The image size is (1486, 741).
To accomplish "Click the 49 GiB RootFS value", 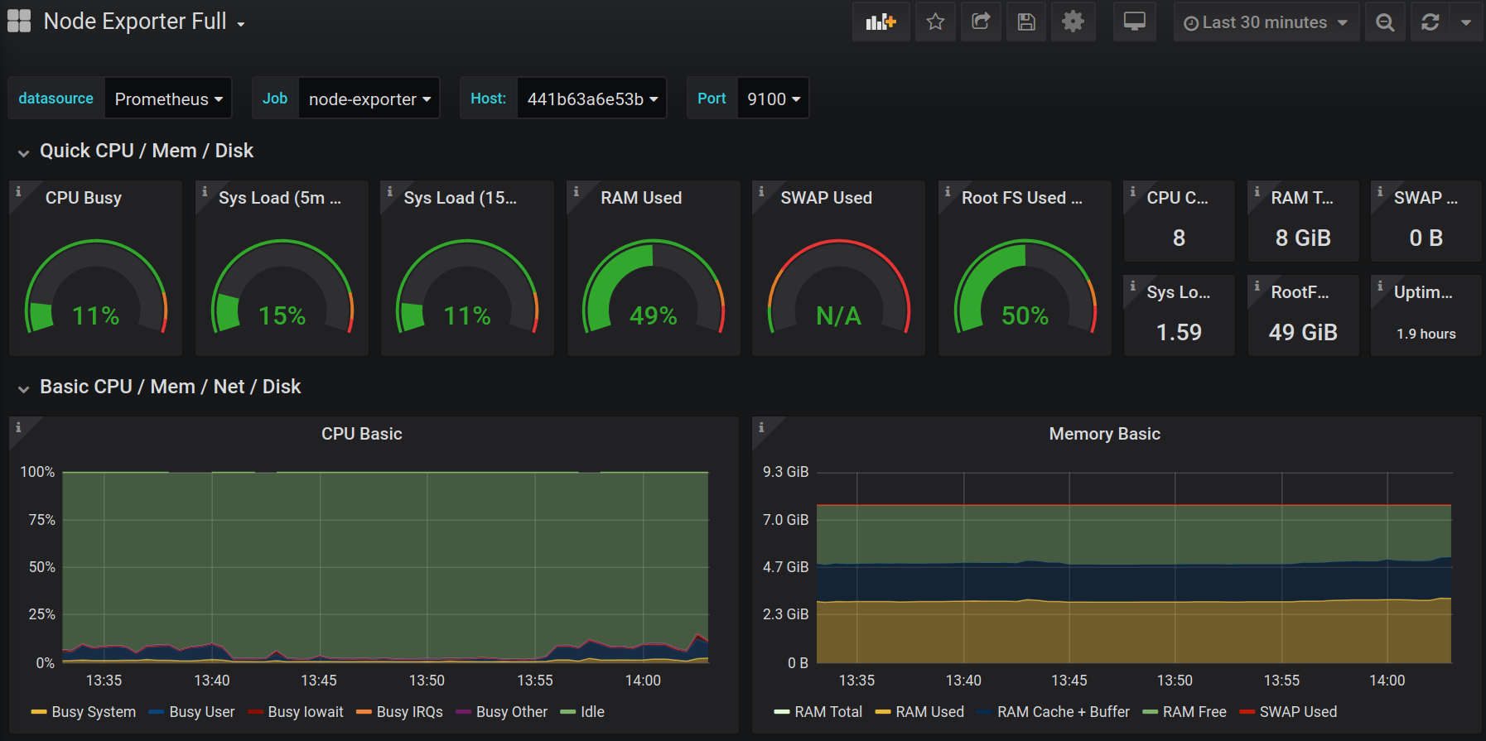I will pos(1303,332).
